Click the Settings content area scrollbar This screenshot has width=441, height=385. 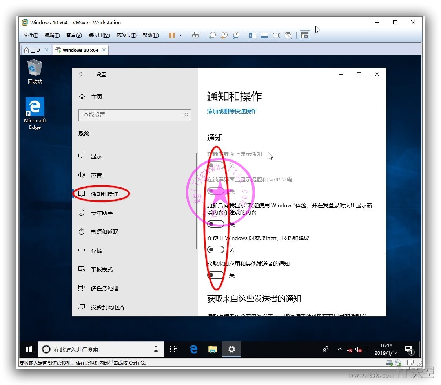(x=385, y=207)
